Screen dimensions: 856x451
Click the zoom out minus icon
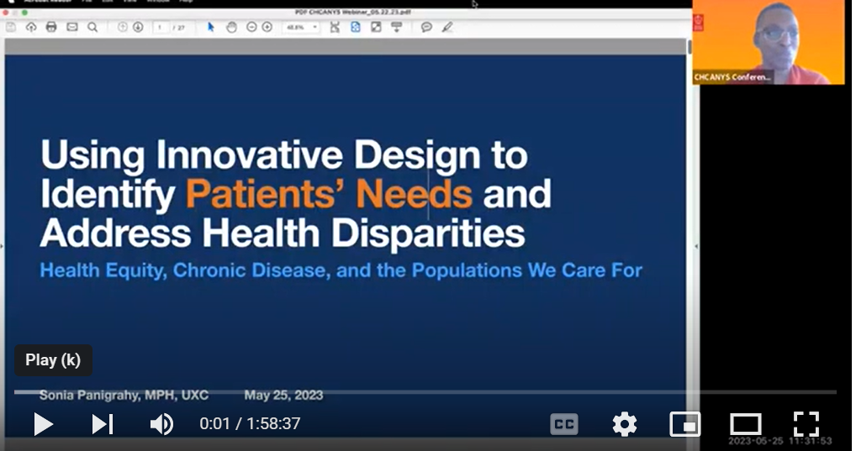pos(251,27)
